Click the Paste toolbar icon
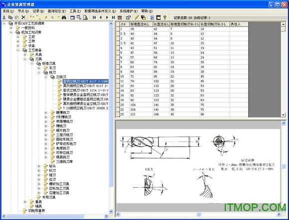289x220 pixels. 17,17
